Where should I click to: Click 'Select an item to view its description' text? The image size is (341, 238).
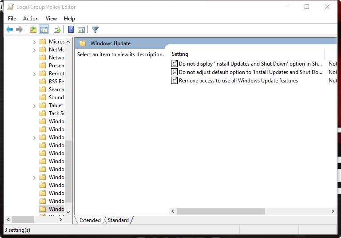tap(120, 55)
